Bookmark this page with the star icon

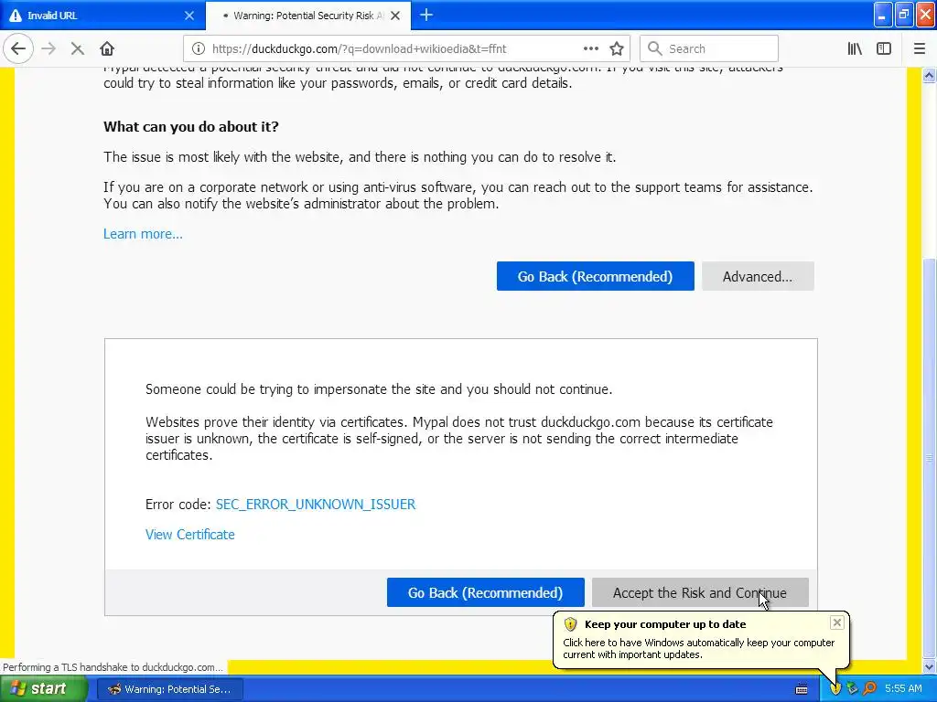point(617,48)
